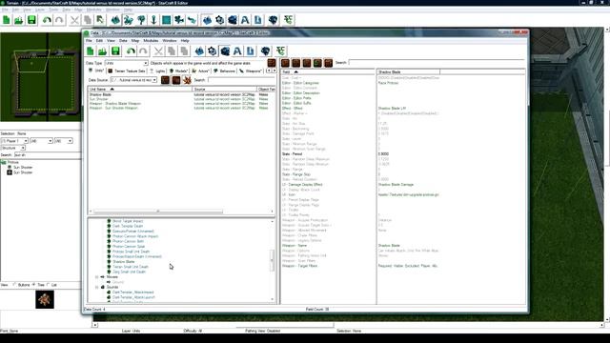The width and height of the screenshot is (610, 343).
Task: Switch to the Behaviors tab
Action: pos(224,71)
